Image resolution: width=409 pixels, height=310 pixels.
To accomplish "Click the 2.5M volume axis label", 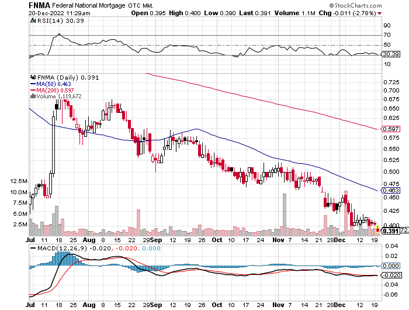I will [x=20, y=225].
